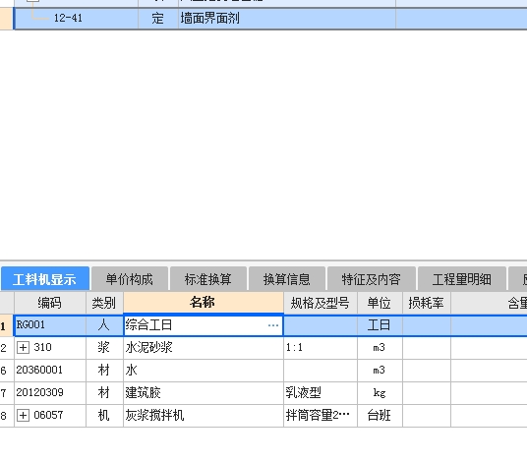Screen dimensions: 527x462
Task: Click the 台班 unit cell
Action: click(x=380, y=416)
